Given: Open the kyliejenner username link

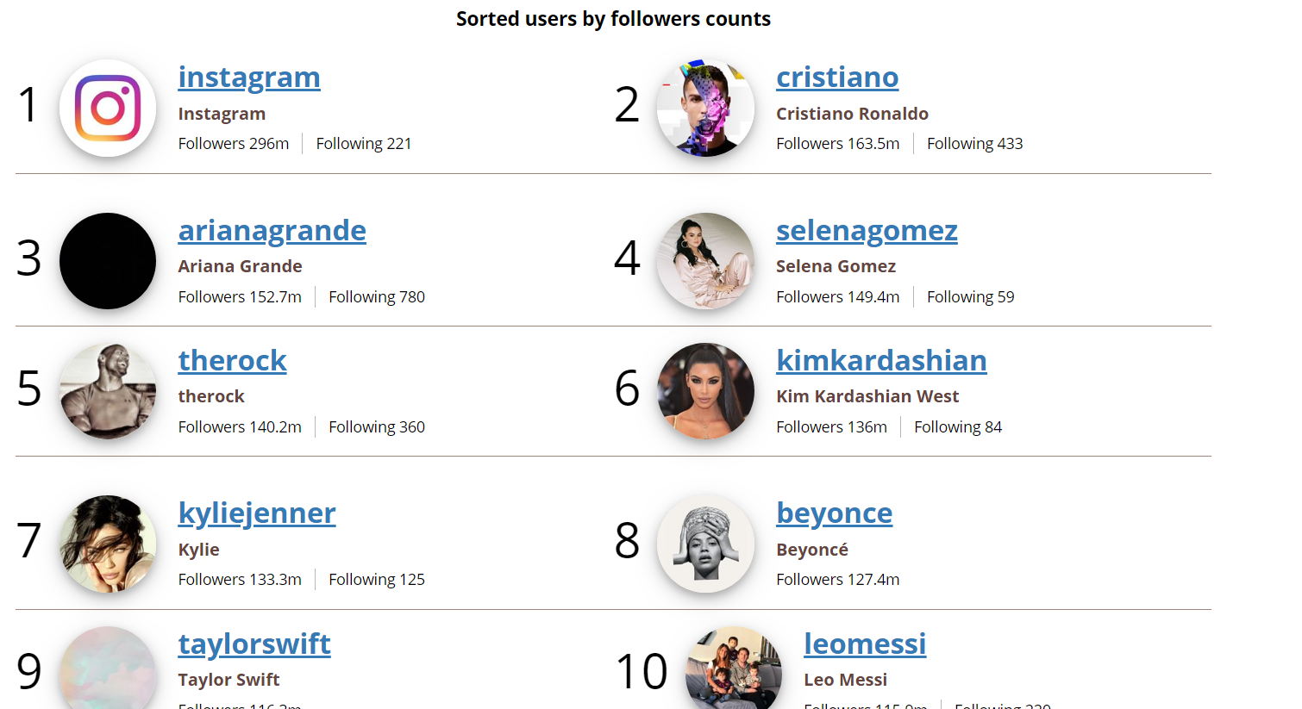Looking at the screenshot, I should [257, 513].
